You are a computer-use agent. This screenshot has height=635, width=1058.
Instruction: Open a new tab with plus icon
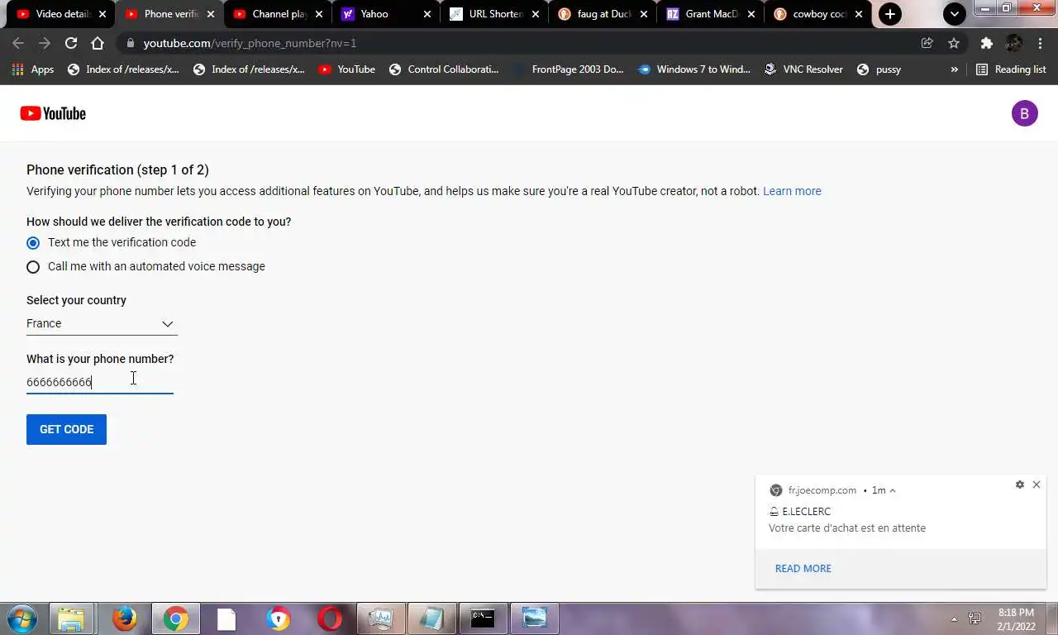(890, 14)
